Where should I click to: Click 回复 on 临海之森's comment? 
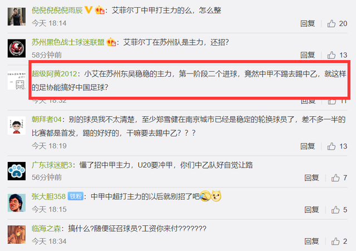point(311,241)
